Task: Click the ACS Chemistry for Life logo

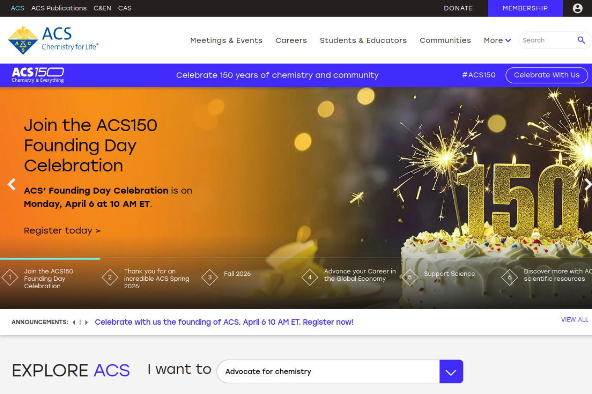Action: 53,40
